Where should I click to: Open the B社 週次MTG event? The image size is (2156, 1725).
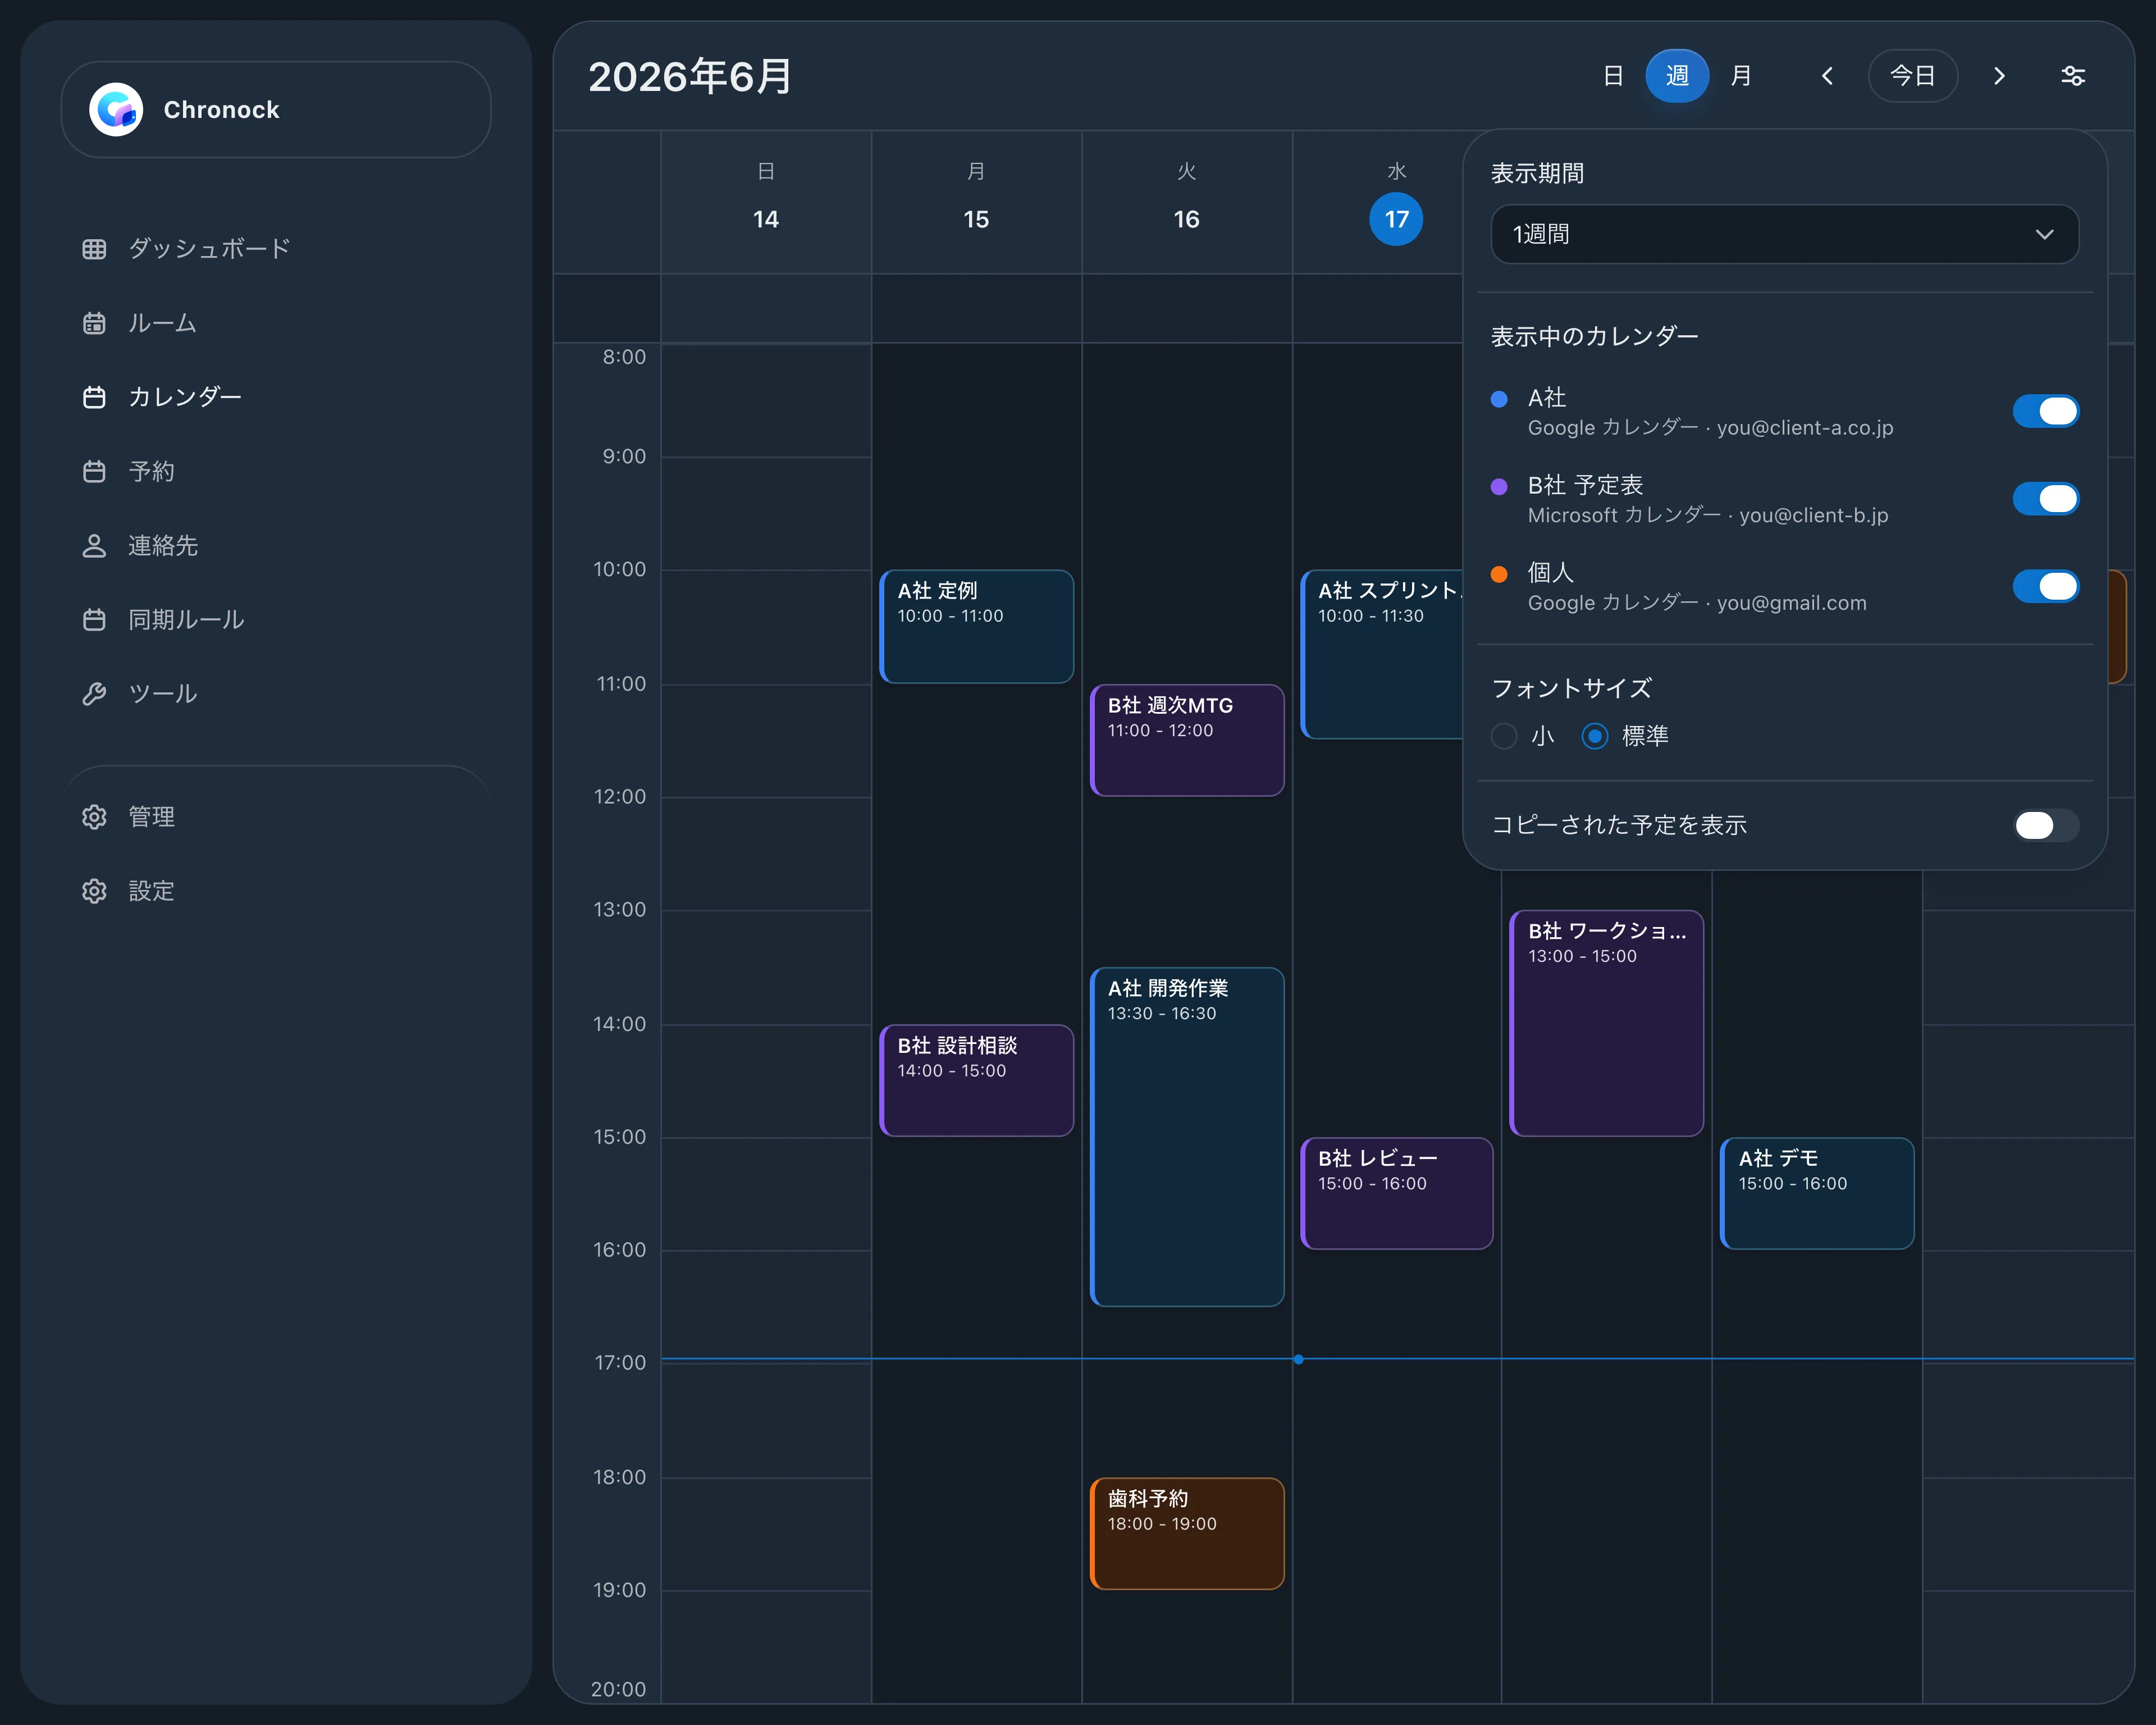point(1187,741)
